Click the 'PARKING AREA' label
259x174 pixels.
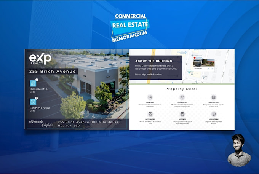(x=214, y=102)
